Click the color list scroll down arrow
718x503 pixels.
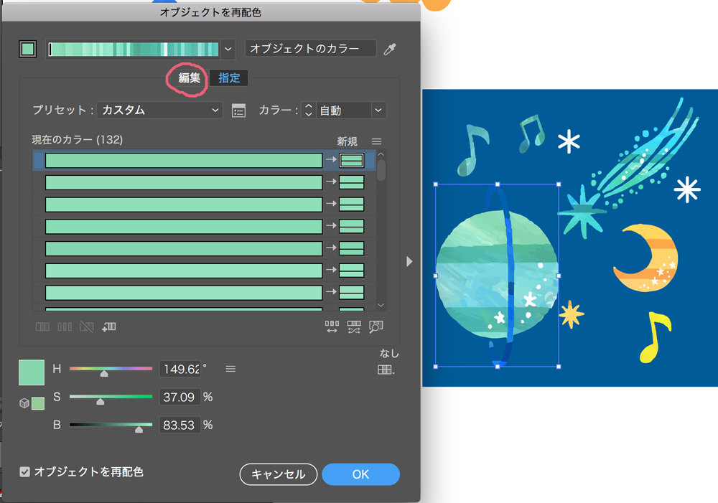point(381,305)
